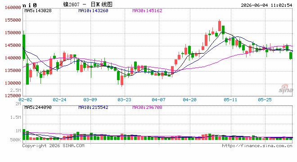
Task: Click the highest red candlestick near 155000
Action: point(220,26)
